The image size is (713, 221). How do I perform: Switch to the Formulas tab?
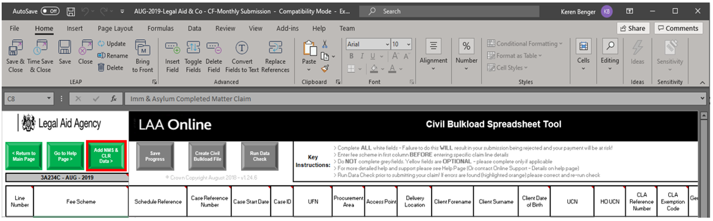click(x=160, y=28)
